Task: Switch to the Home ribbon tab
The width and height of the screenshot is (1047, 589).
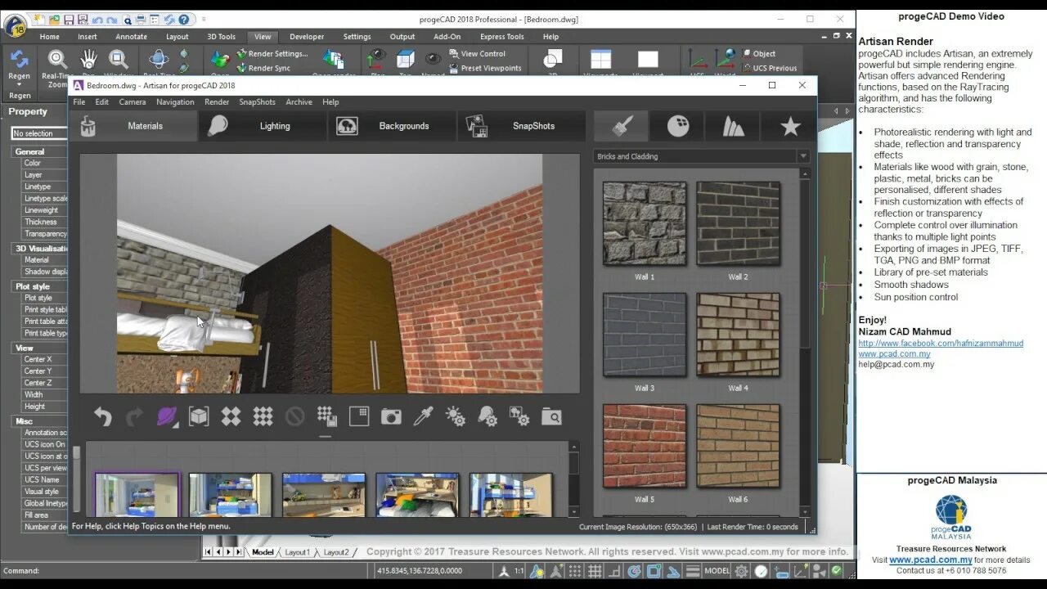Action: [x=50, y=37]
